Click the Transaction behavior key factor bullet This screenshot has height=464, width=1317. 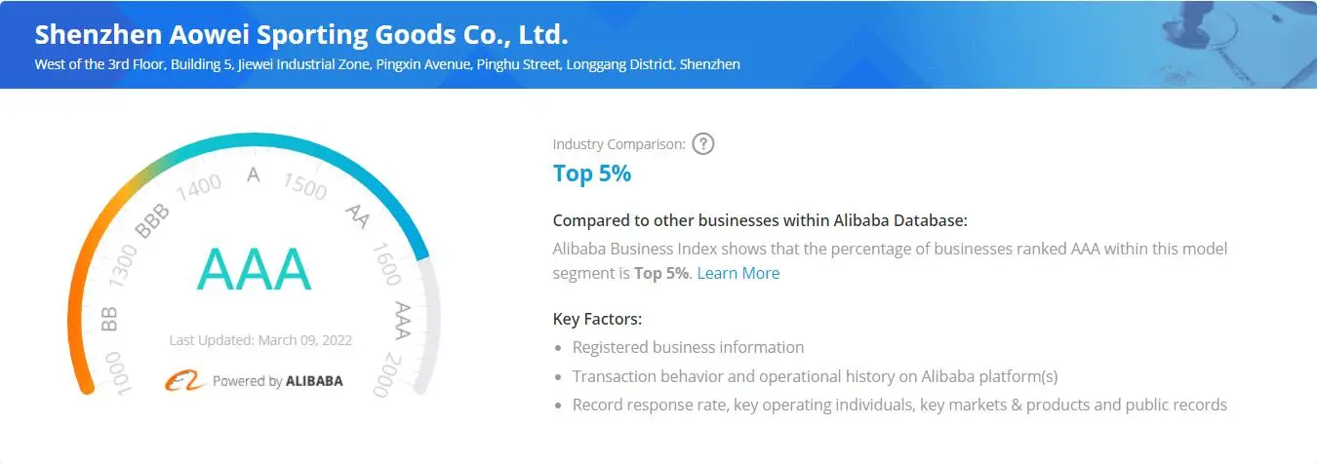click(x=815, y=376)
